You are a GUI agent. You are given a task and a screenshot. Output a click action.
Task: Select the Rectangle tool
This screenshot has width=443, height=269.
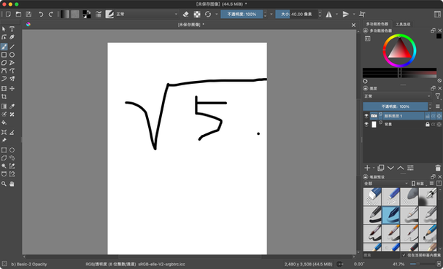[x=4, y=55]
